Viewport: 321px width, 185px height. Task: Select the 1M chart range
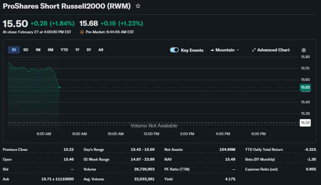(x=38, y=50)
